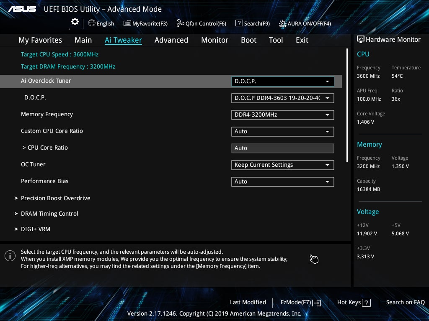Screen dimensions: 429x321
Task: Click the Hot Keys question mark icon
Action: pos(366,303)
